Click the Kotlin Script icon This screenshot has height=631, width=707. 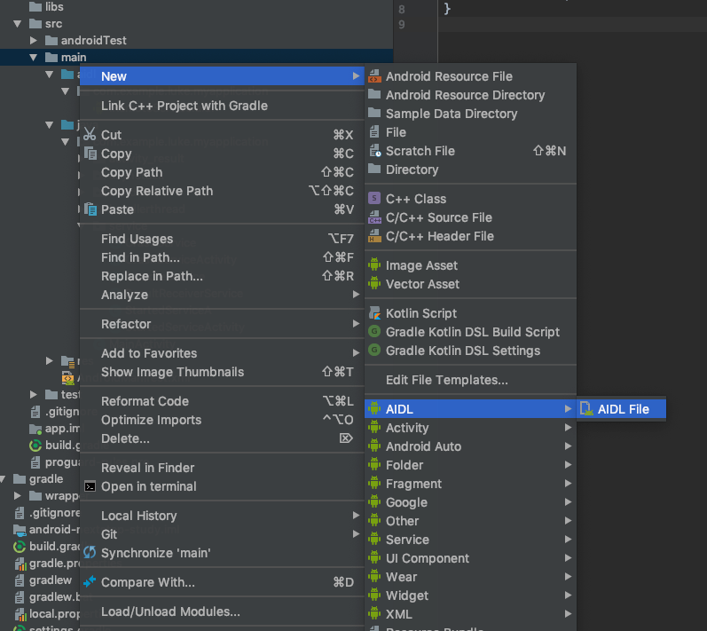coord(374,313)
